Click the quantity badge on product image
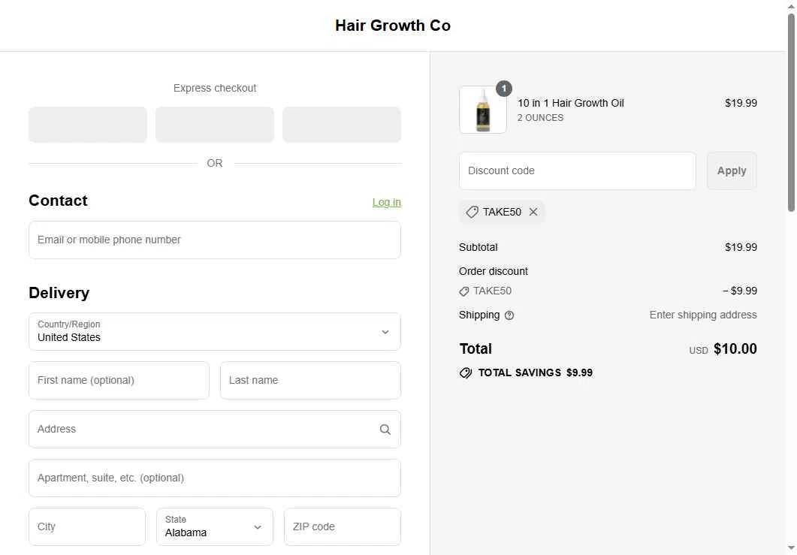Screen dimensions: 797x555 coord(503,89)
